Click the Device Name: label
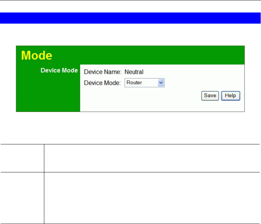This screenshot has width=261, height=224. click(102, 72)
